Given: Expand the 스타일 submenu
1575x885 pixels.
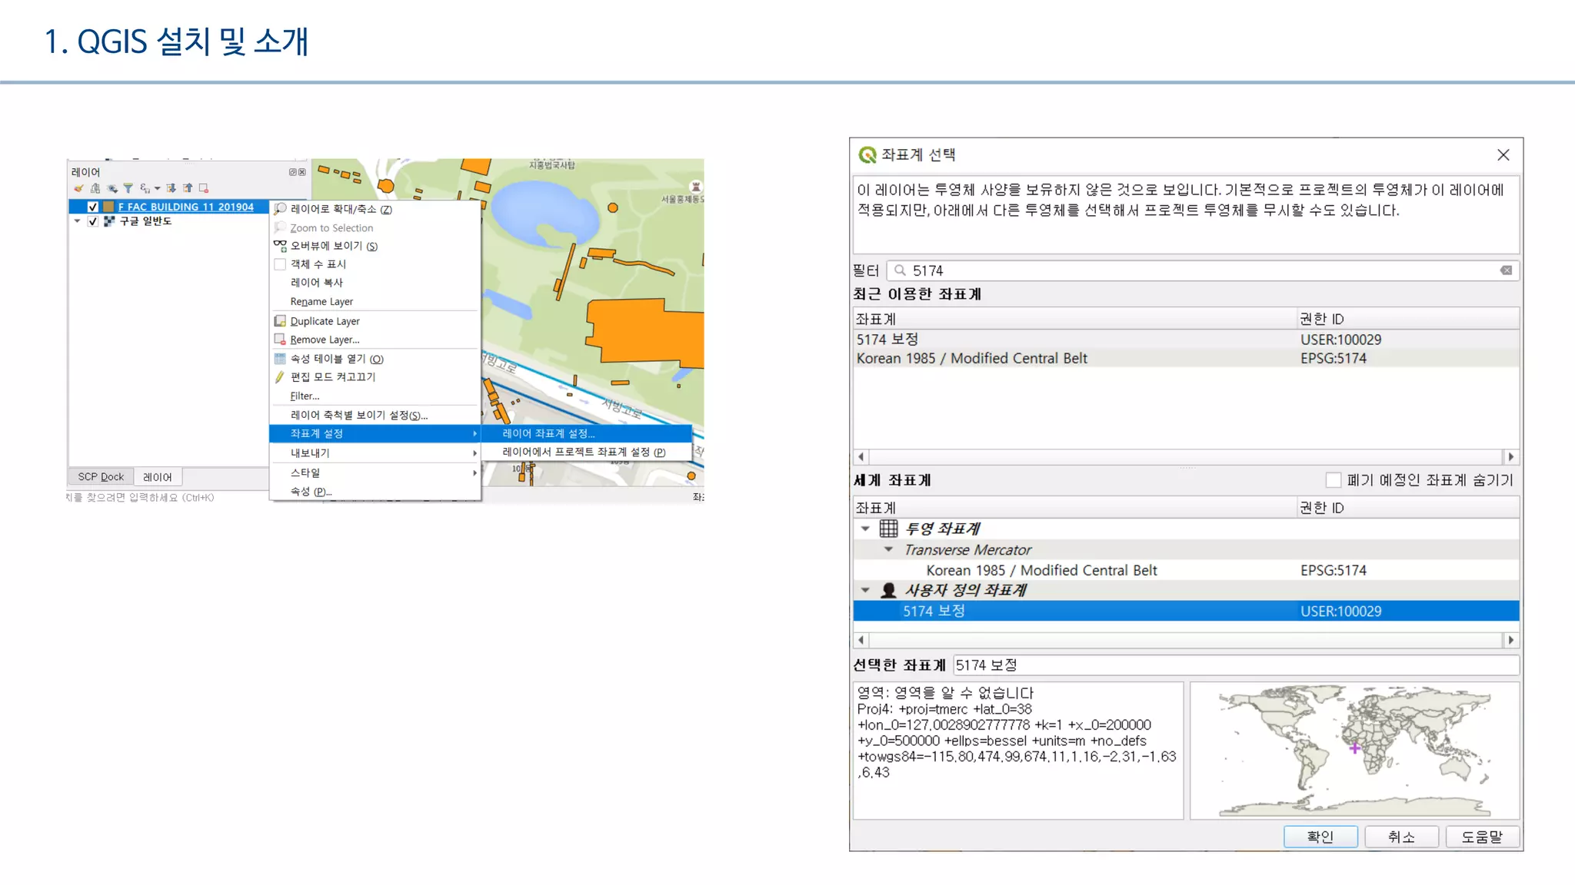Looking at the screenshot, I should click(x=375, y=472).
